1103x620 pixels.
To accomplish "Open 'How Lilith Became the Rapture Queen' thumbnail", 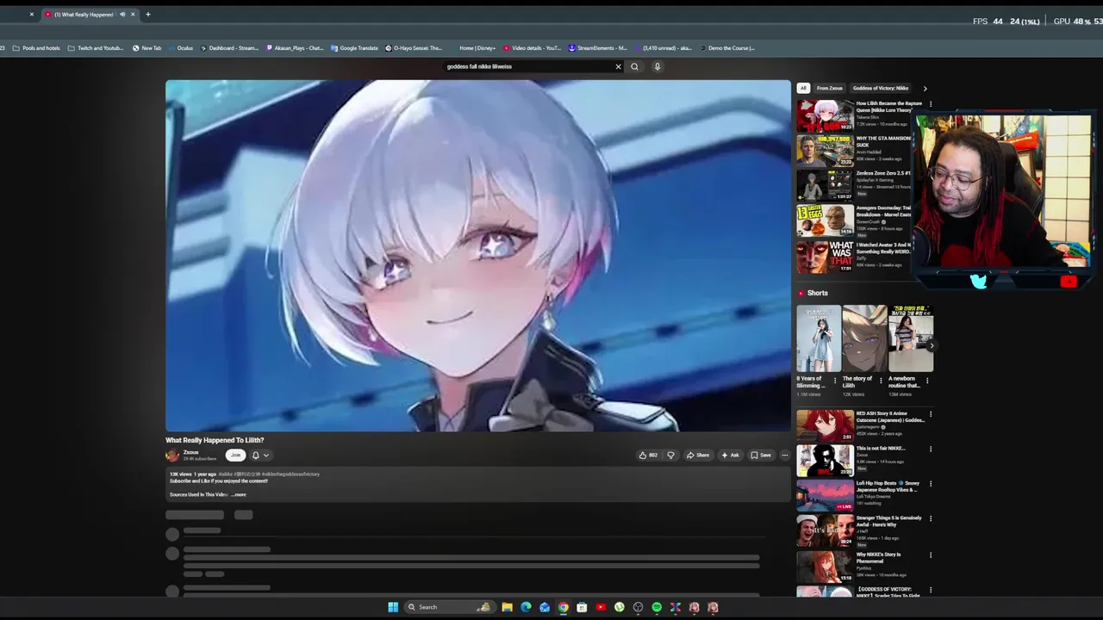I will pyautogui.click(x=825, y=115).
